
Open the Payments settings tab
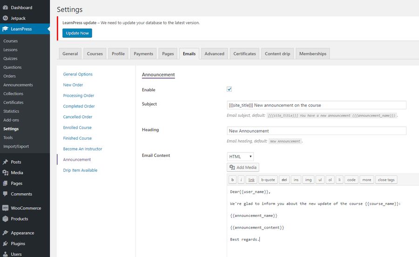(x=143, y=54)
